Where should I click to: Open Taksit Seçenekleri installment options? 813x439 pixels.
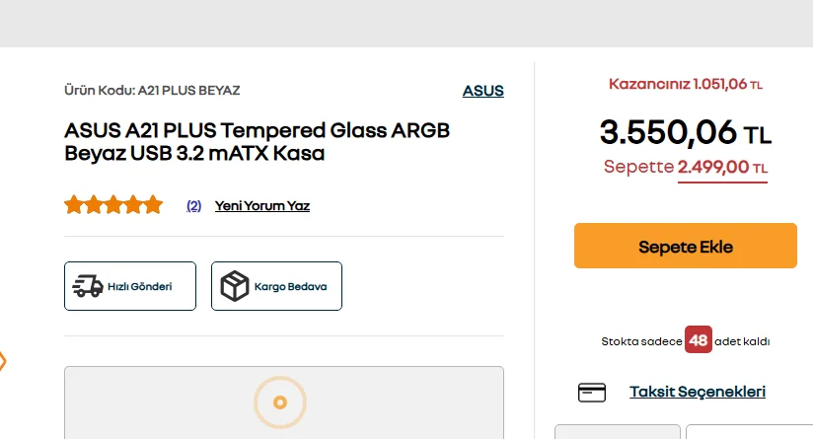[698, 392]
